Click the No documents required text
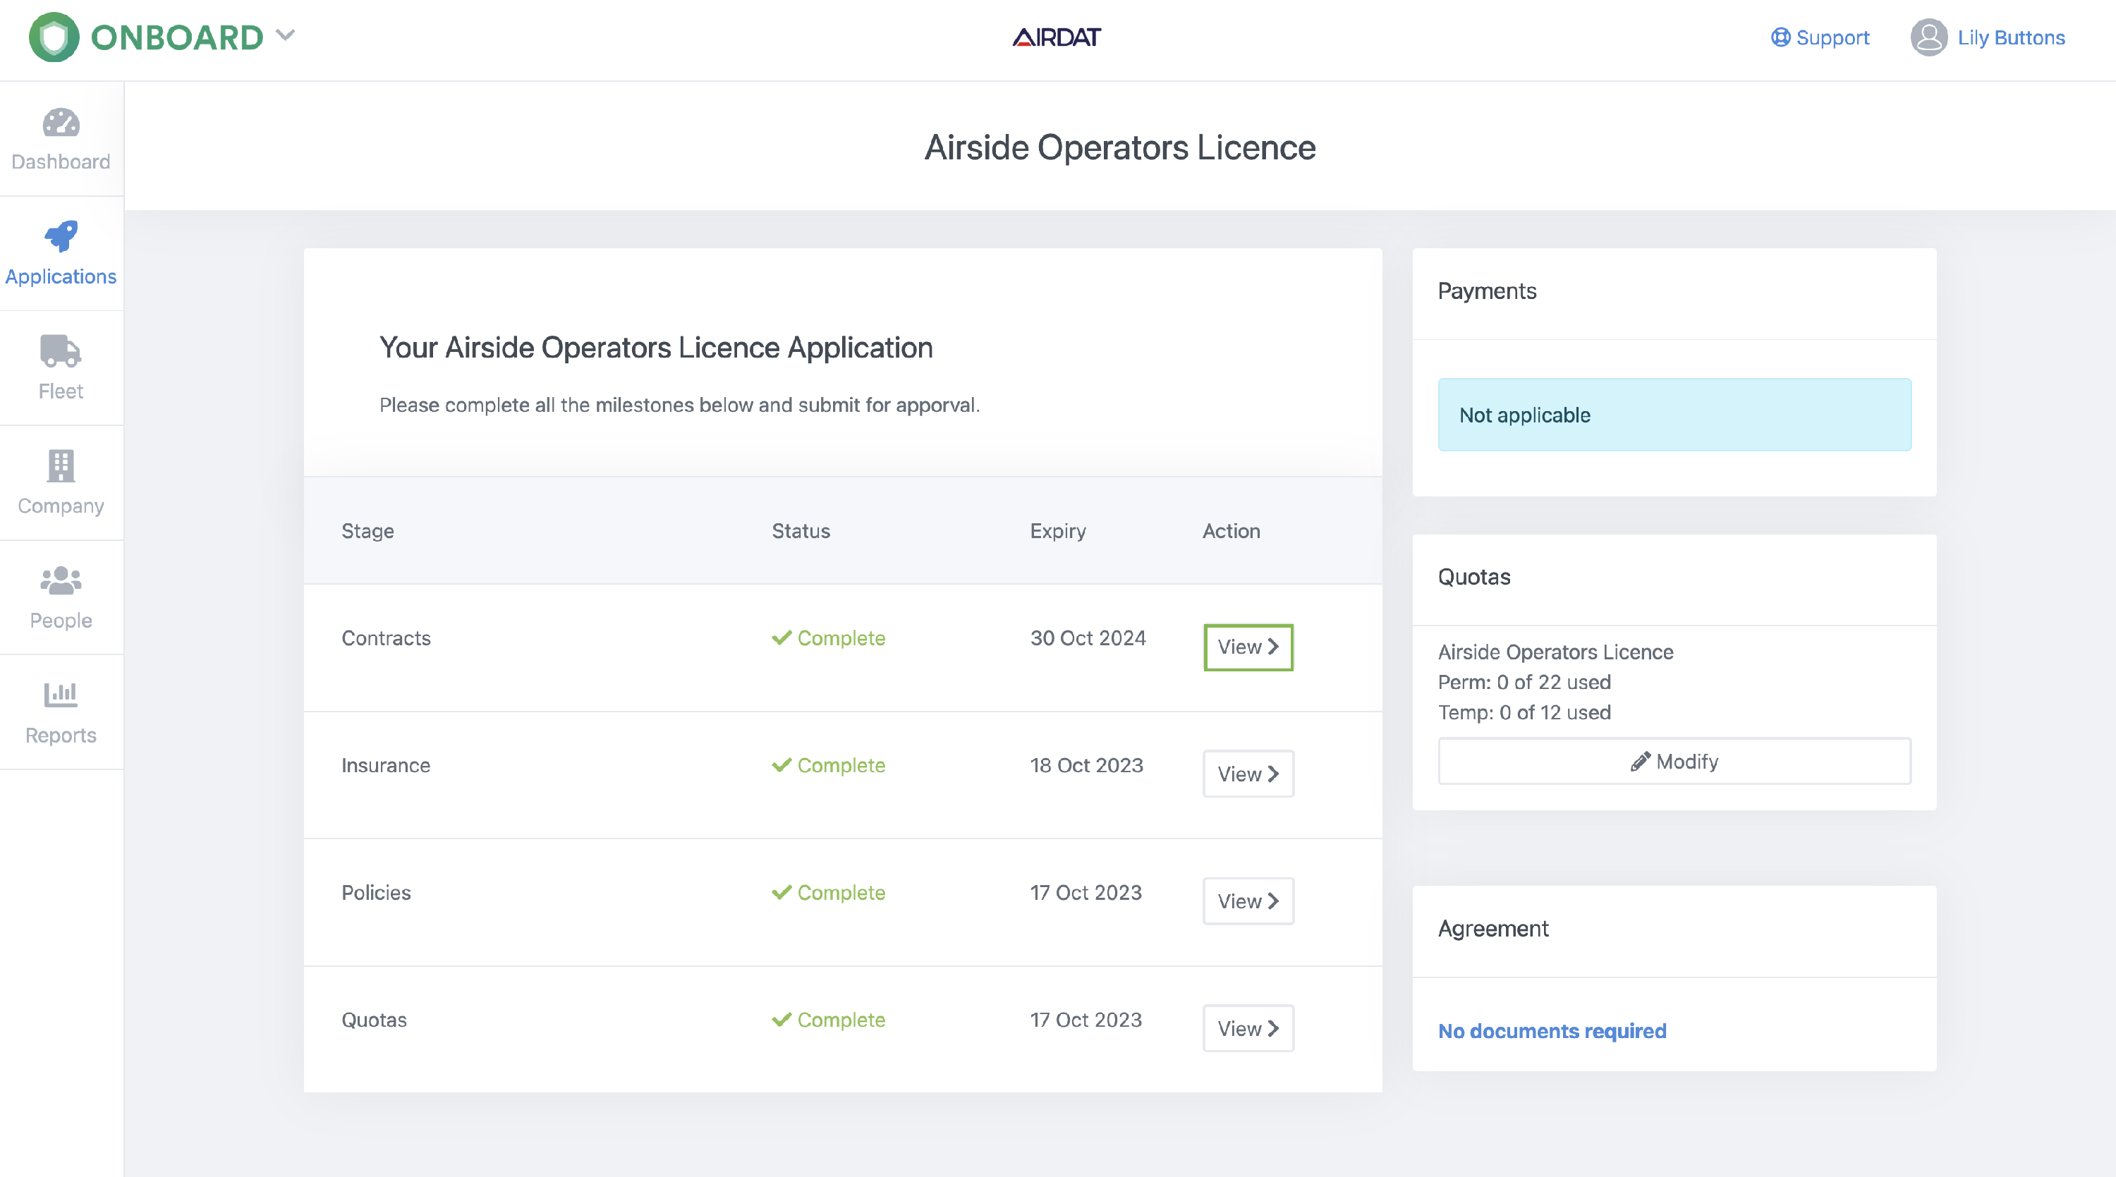The height and width of the screenshot is (1177, 2116). tap(1552, 1031)
